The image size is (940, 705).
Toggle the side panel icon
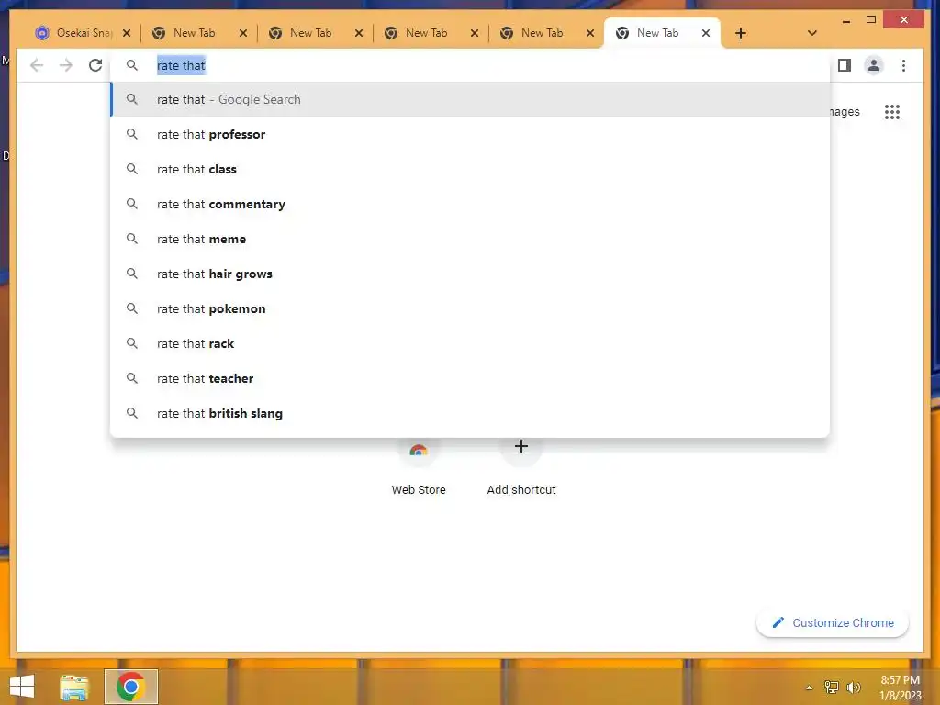845,65
